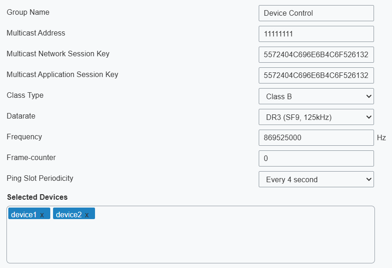Screen dimensions: 392x268
Task: Click the Multicast Application Session Key field
Action: (316, 76)
